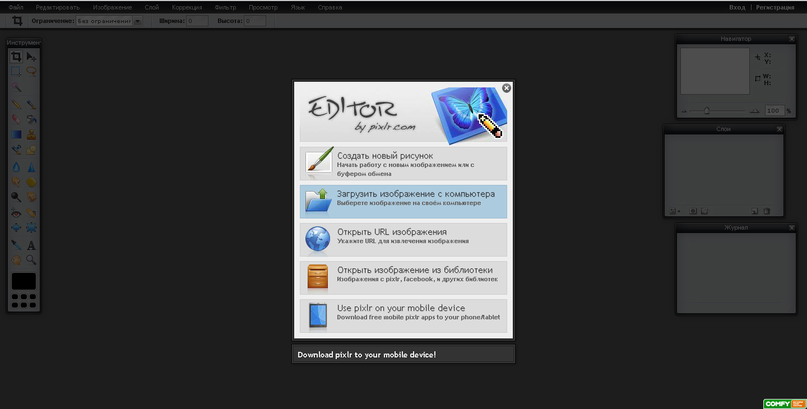Select the Spot Heal bandage tool
Viewport: 807px width, 409px height.
31,213
